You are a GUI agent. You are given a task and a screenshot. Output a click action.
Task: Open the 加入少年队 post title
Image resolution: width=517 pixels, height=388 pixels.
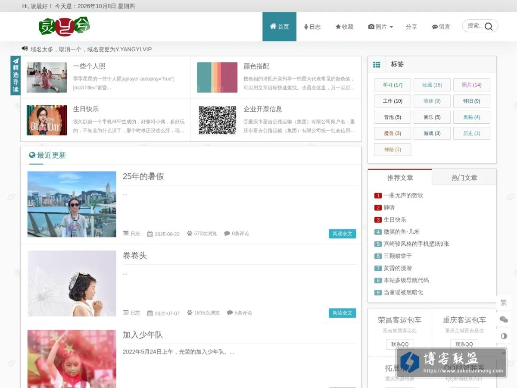[143, 335]
